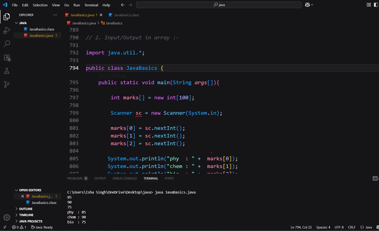This screenshot has height=231, width=379.
Task: Open the View menu
Action: click(56, 5)
